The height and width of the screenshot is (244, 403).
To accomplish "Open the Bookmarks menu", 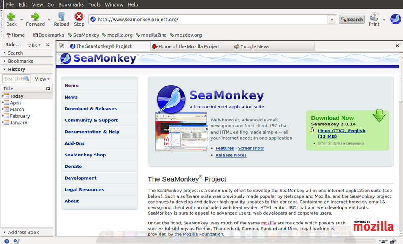I will pos(71,4).
